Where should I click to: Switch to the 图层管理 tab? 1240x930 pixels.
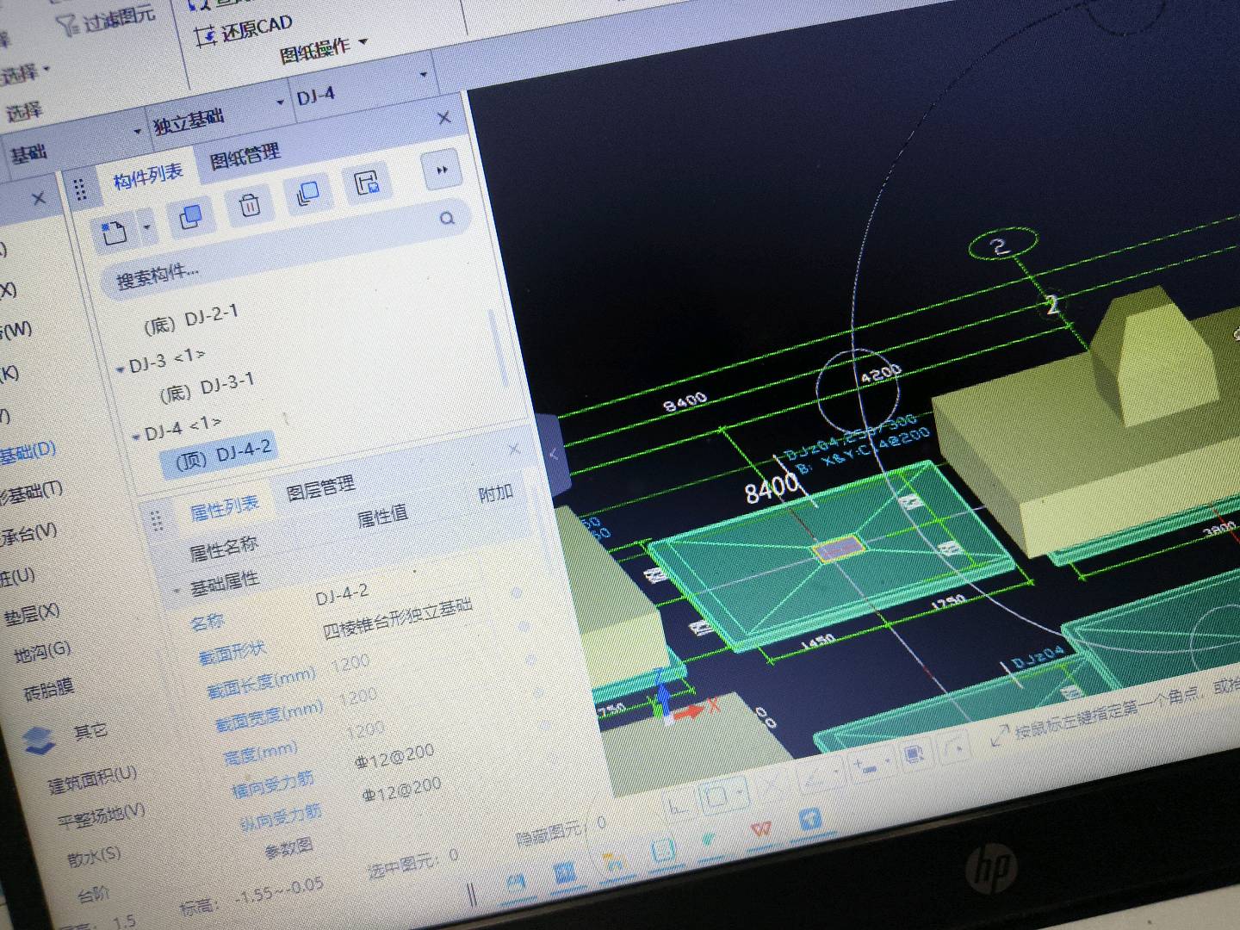tap(320, 489)
